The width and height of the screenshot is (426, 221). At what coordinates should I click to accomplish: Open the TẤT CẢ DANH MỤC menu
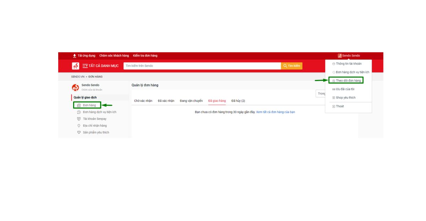point(100,66)
